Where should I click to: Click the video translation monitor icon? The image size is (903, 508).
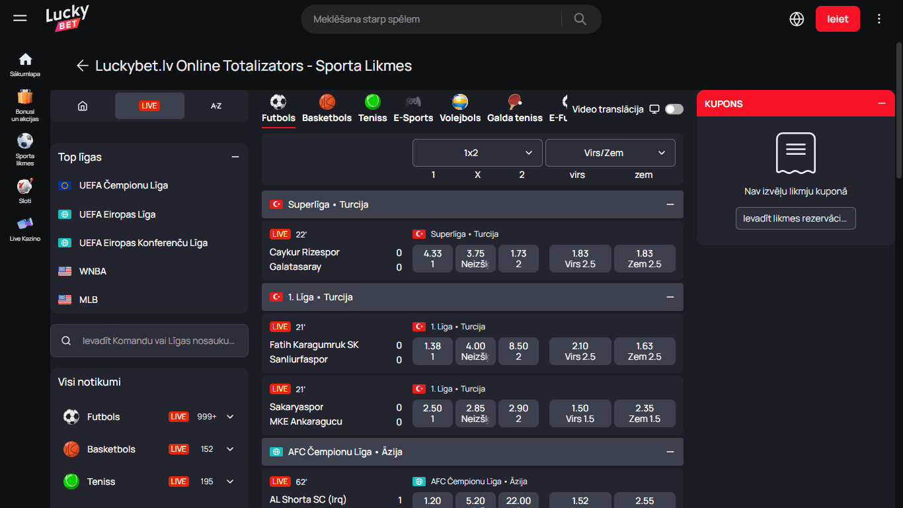[654, 109]
